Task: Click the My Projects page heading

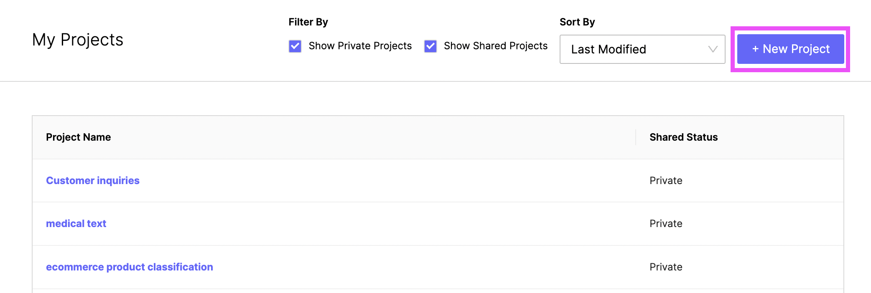Action: pos(78,40)
